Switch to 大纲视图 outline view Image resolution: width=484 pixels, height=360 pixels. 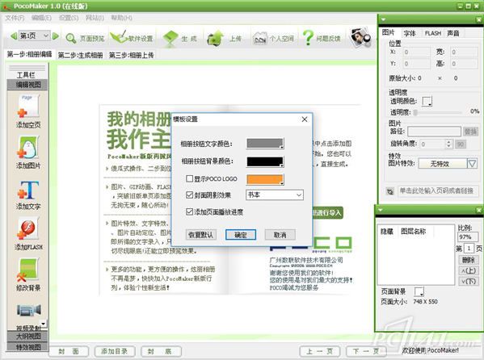pos(27,336)
